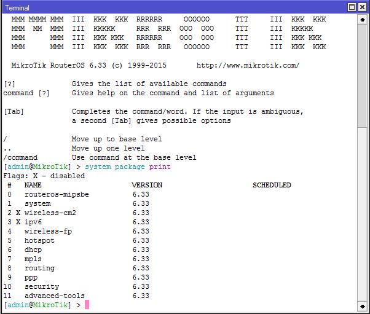This screenshot has height=314, width=370.
Task: Click the '/command' help entry
Action: 20,157
